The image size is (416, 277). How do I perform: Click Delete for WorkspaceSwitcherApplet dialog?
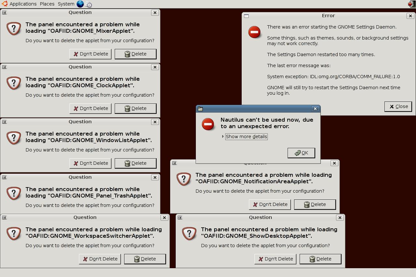(x=145, y=259)
